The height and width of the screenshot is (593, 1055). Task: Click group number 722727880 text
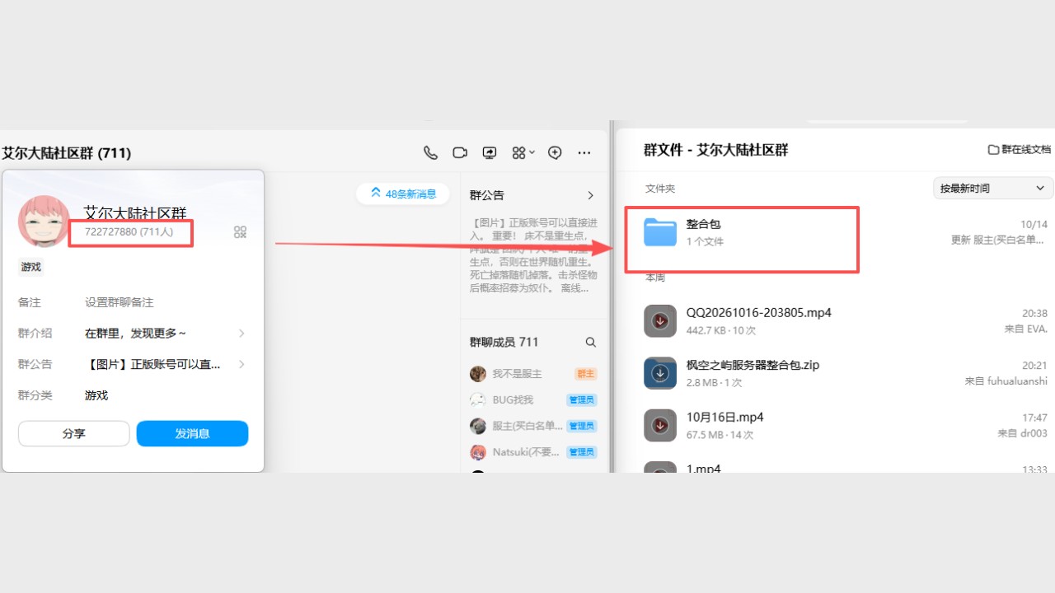110,232
